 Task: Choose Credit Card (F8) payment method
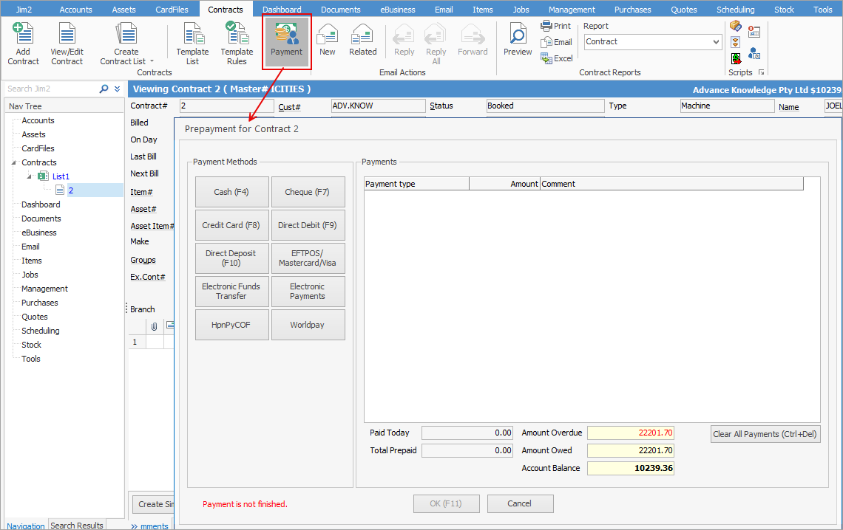231,224
